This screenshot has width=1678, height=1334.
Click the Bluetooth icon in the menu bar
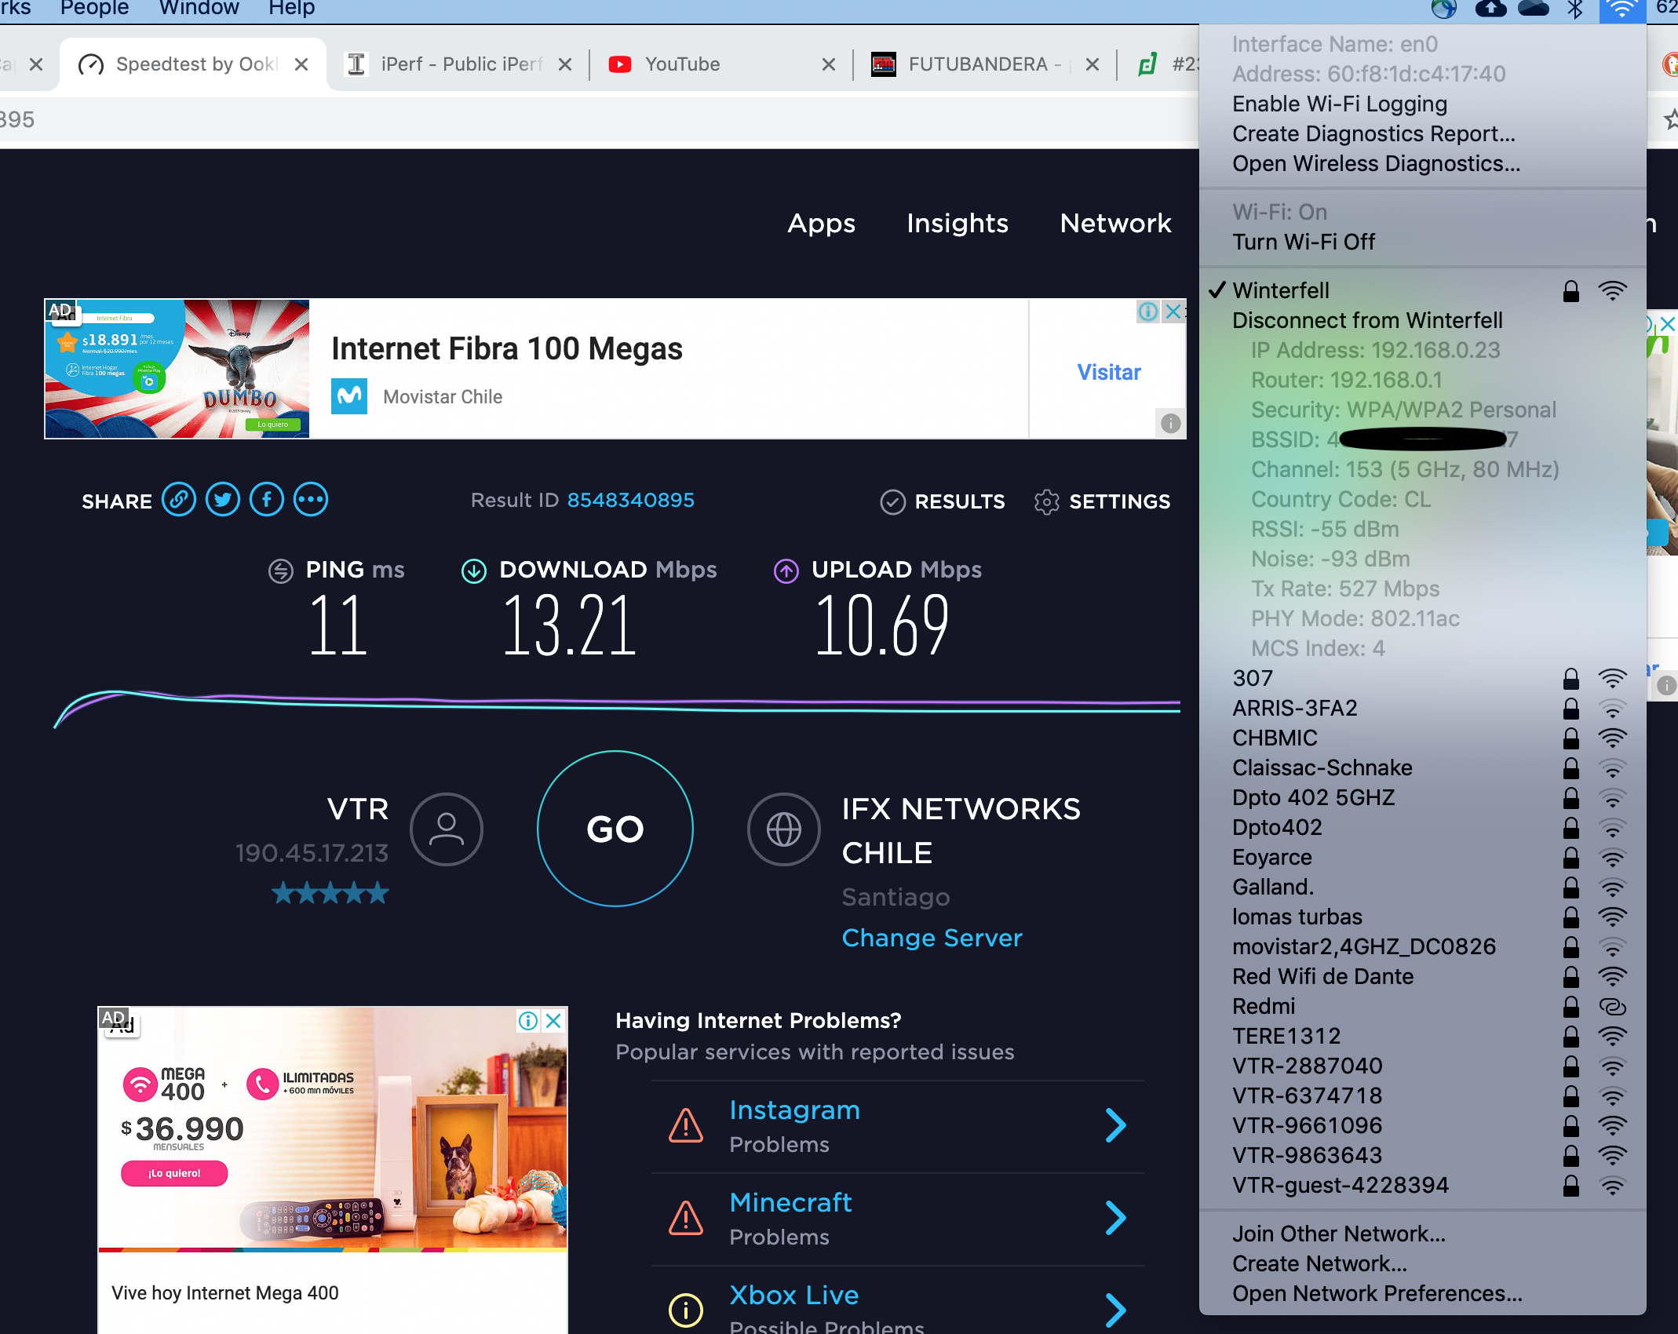(1575, 9)
